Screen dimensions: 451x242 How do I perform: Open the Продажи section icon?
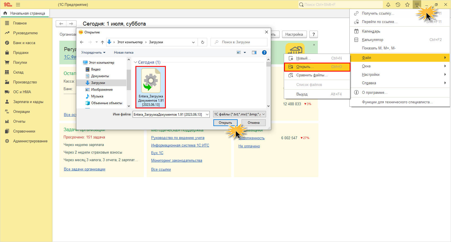coord(7,52)
